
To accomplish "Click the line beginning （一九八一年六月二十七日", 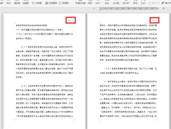I will click(44, 34).
